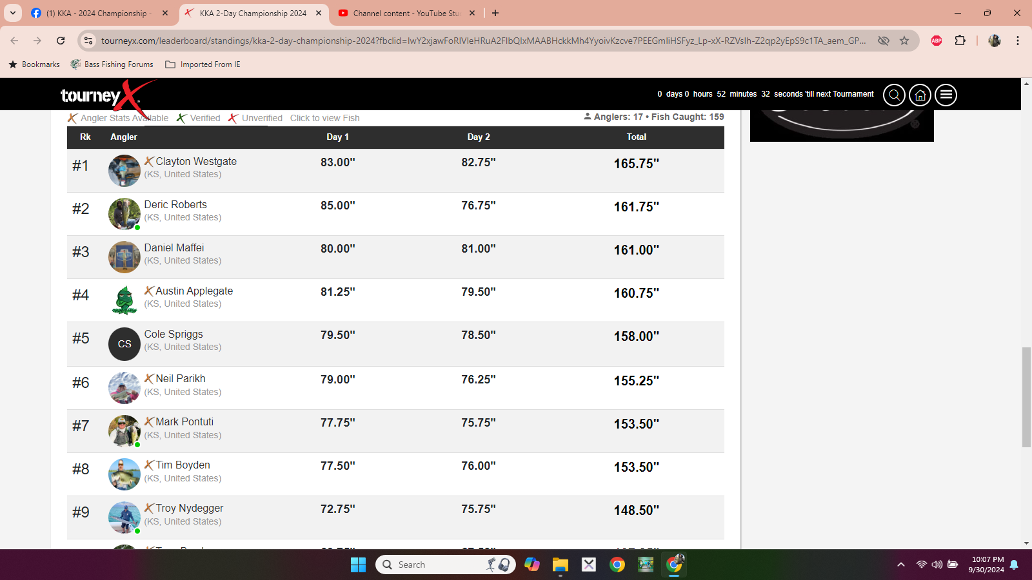Viewport: 1032px width, 580px height.
Task: Open Windows Start menu
Action: point(358,565)
